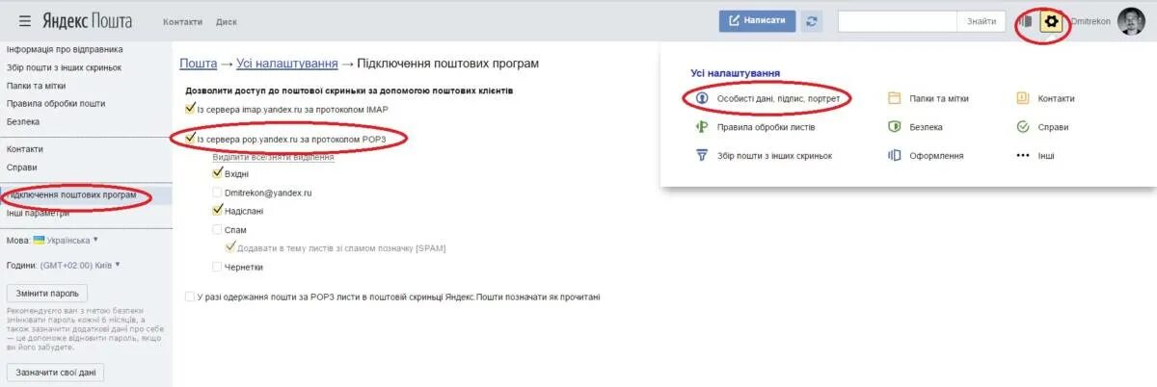This screenshot has height=387, width=1157.
Task: Open the hamburger menu next to Яндекс Пошта
Action: (24, 20)
